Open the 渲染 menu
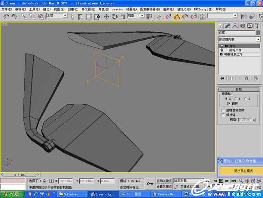 [x=168, y=9]
